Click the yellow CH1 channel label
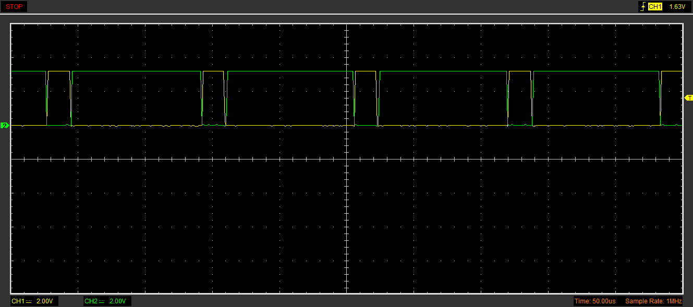 point(18,301)
